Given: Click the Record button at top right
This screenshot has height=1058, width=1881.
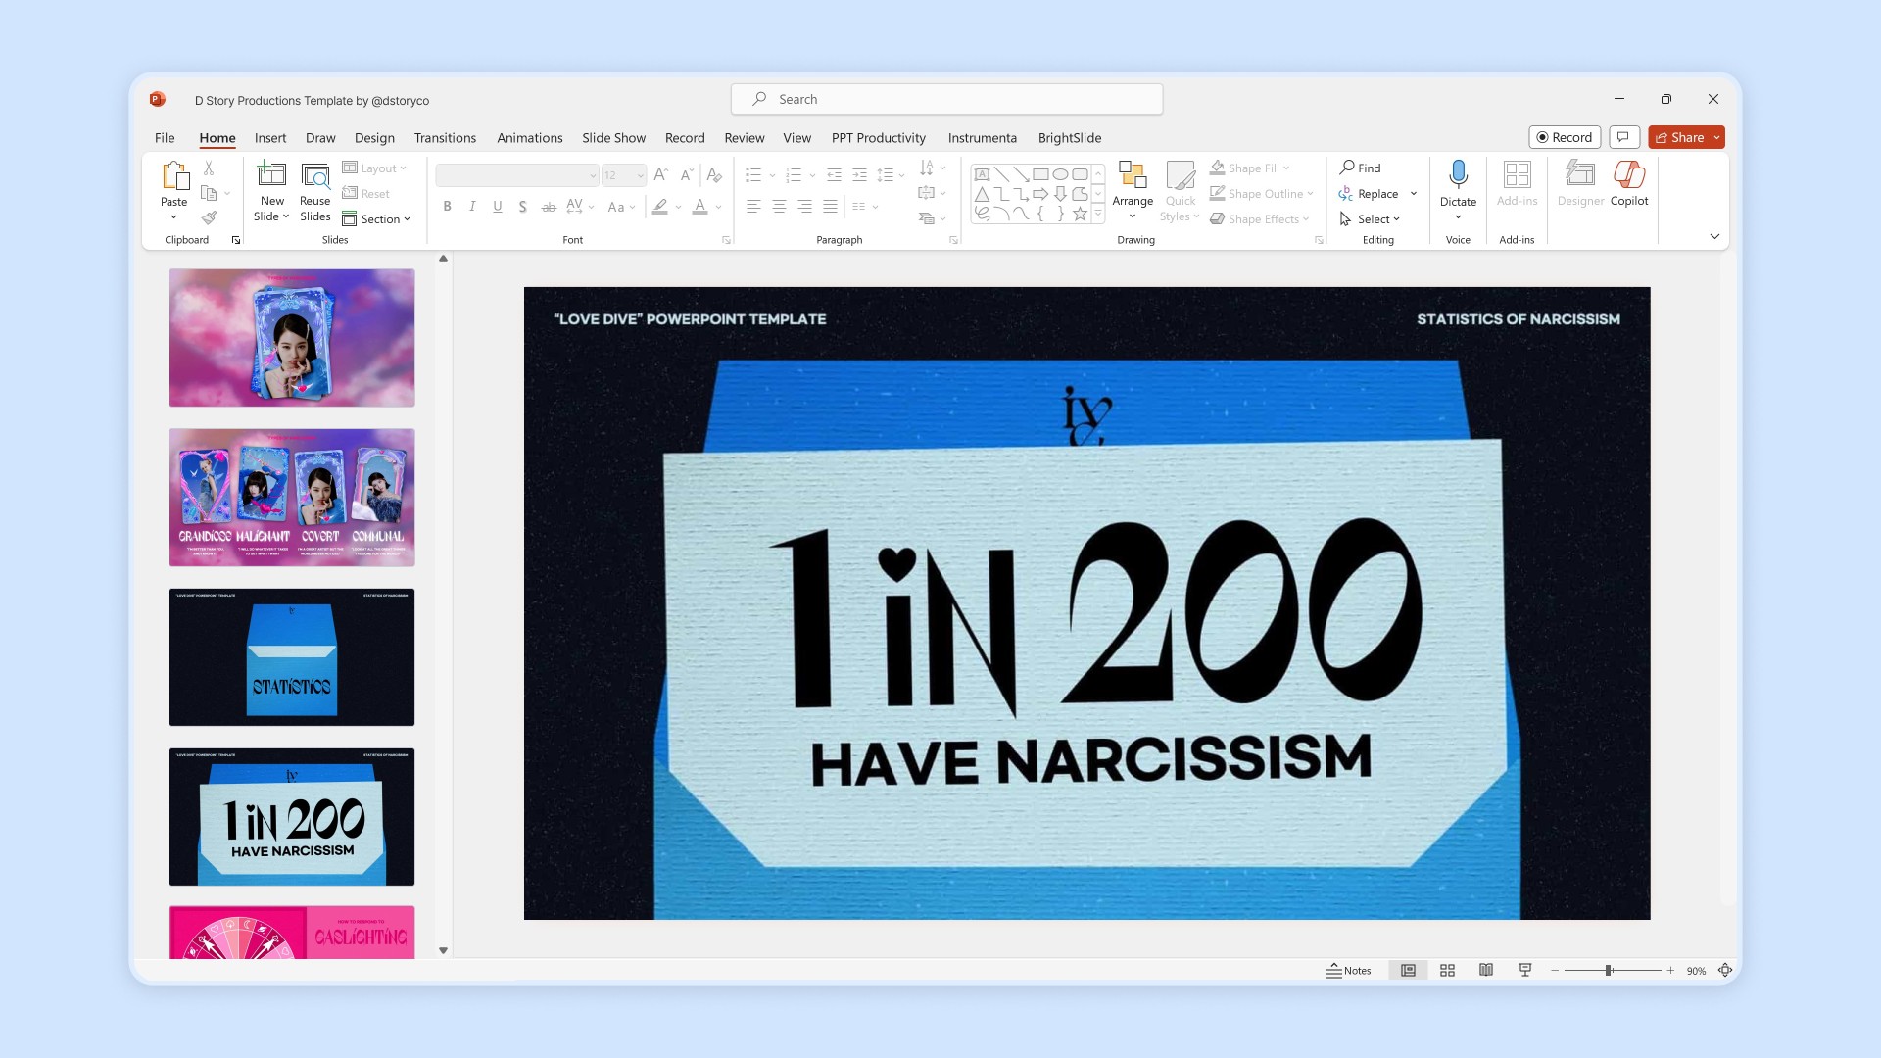Looking at the screenshot, I should pyautogui.click(x=1564, y=137).
